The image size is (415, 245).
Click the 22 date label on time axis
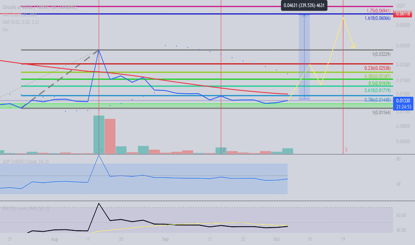coord(243,239)
